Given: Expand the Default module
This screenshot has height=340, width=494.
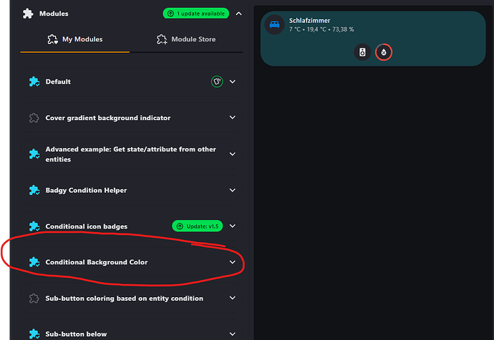Looking at the screenshot, I should (233, 81).
